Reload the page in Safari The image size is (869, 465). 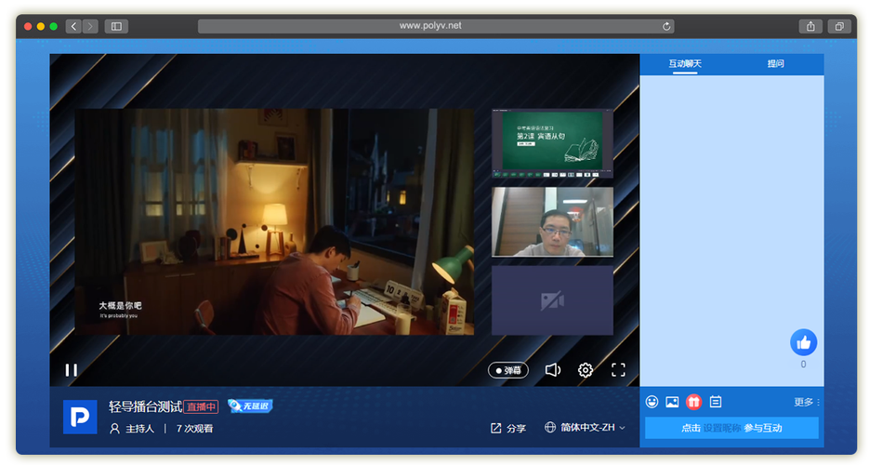click(x=666, y=26)
